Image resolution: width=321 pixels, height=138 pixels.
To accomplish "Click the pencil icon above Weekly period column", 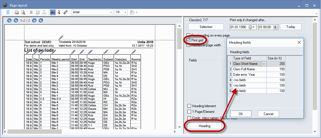I will point(54,52).
